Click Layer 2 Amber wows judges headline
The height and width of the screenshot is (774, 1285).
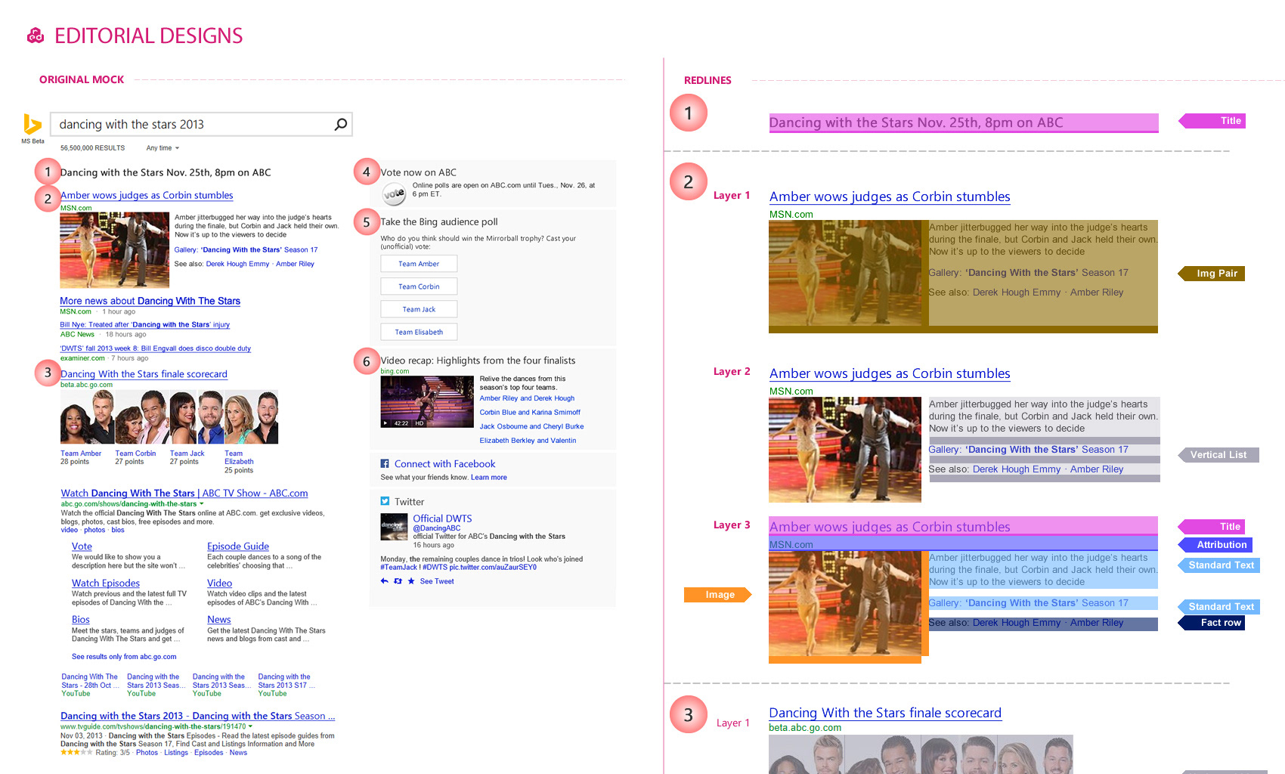[x=890, y=373]
